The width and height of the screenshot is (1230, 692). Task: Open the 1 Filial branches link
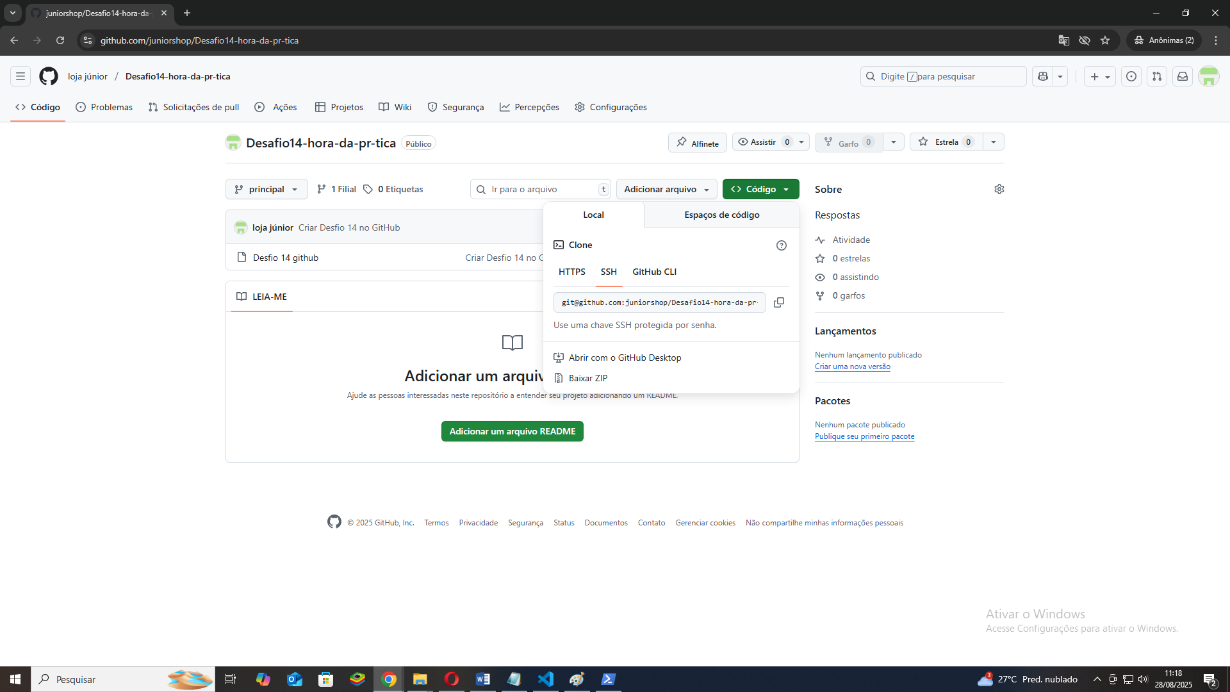pos(336,189)
